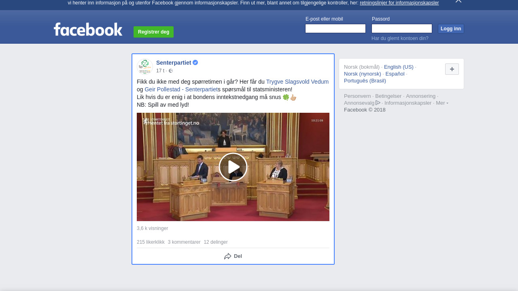Share the post using Del
Screen dimensions: 518x291
[233, 256]
